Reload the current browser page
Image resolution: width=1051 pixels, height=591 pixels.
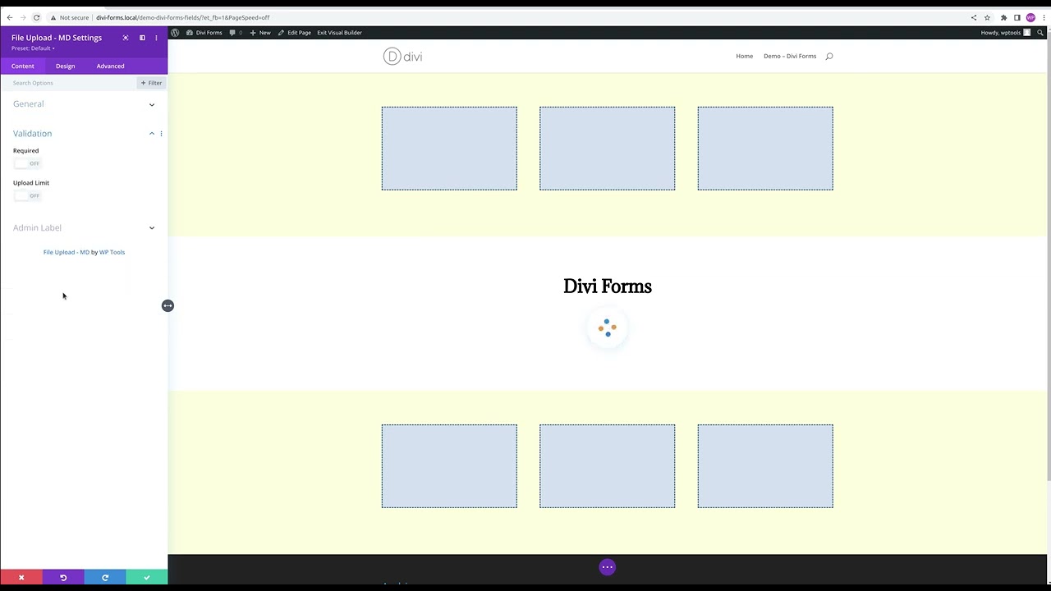[x=36, y=17]
